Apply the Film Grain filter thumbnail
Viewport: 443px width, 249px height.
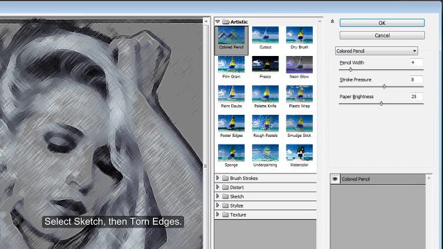(x=231, y=68)
